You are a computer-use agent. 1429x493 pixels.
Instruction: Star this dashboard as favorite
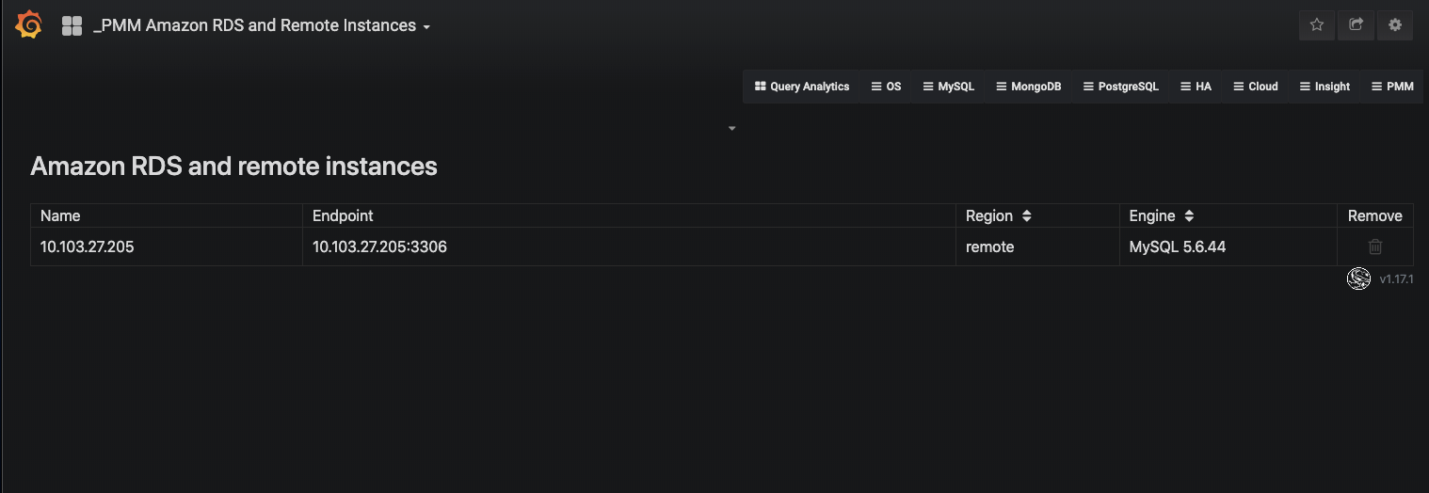pos(1317,25)
